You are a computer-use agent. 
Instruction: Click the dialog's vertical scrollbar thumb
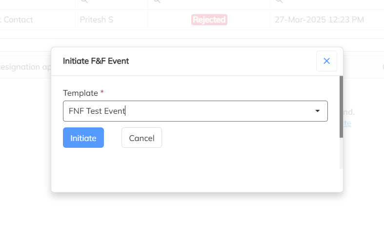click(341, 107)
